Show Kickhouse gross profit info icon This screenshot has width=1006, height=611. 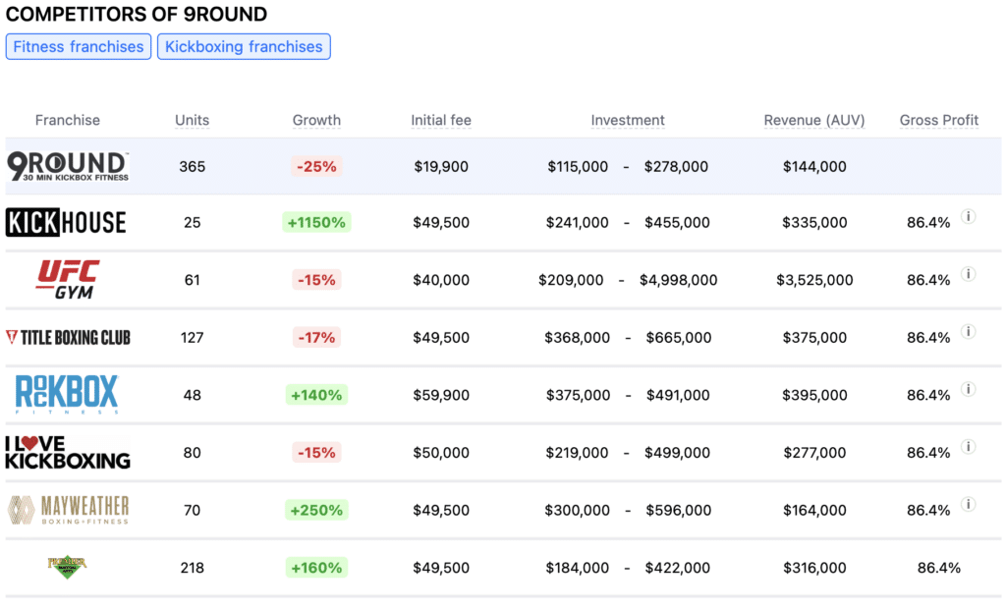click(x=968, y=217)
